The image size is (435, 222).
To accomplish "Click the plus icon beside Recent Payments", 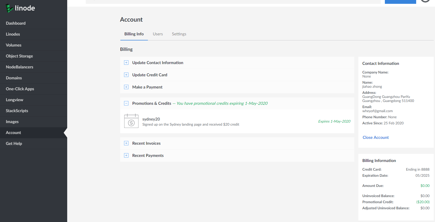I will coord(126,155).
